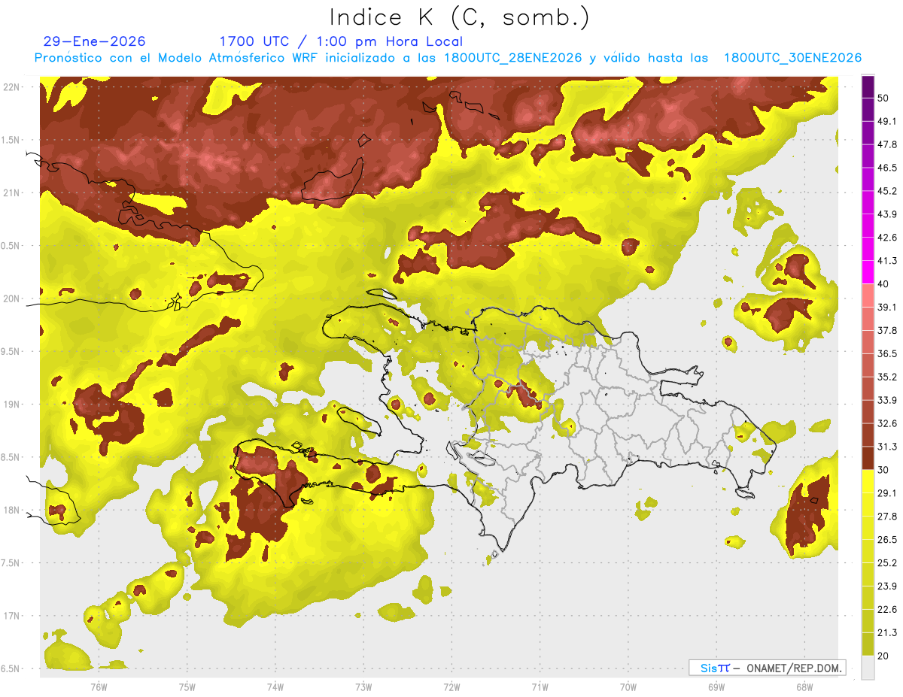
Task: Click the legend value "21.3"
Action: pos(886,633)
